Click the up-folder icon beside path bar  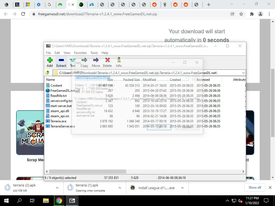pyautogui.click(x=48, y=73)
